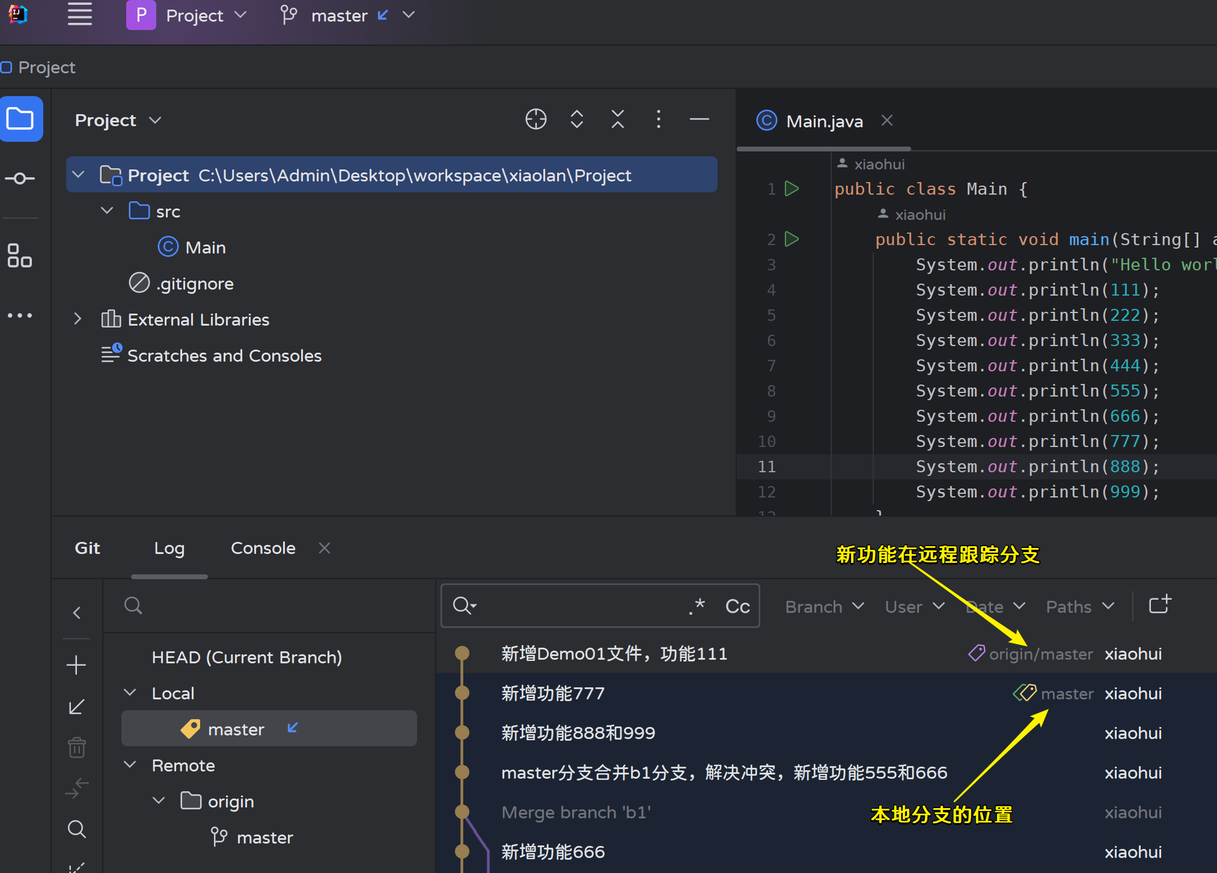The width and height of the screenshot is (1217, 873).
Task: Click the update selected branch arrow icon
Action: (76, 707)
